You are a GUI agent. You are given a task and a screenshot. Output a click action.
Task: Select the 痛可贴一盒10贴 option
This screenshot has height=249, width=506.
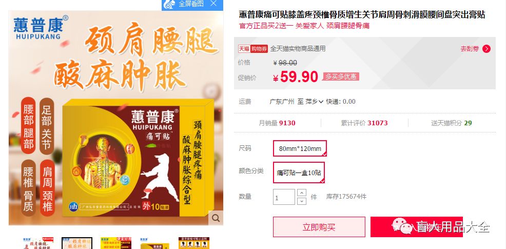pyautogui.click(x=299, y=173)
